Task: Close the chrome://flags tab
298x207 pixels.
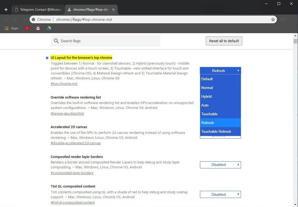Action: [113, 10]
